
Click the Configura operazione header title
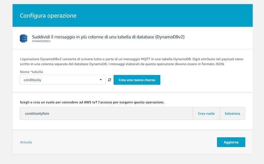click(48, 15)
